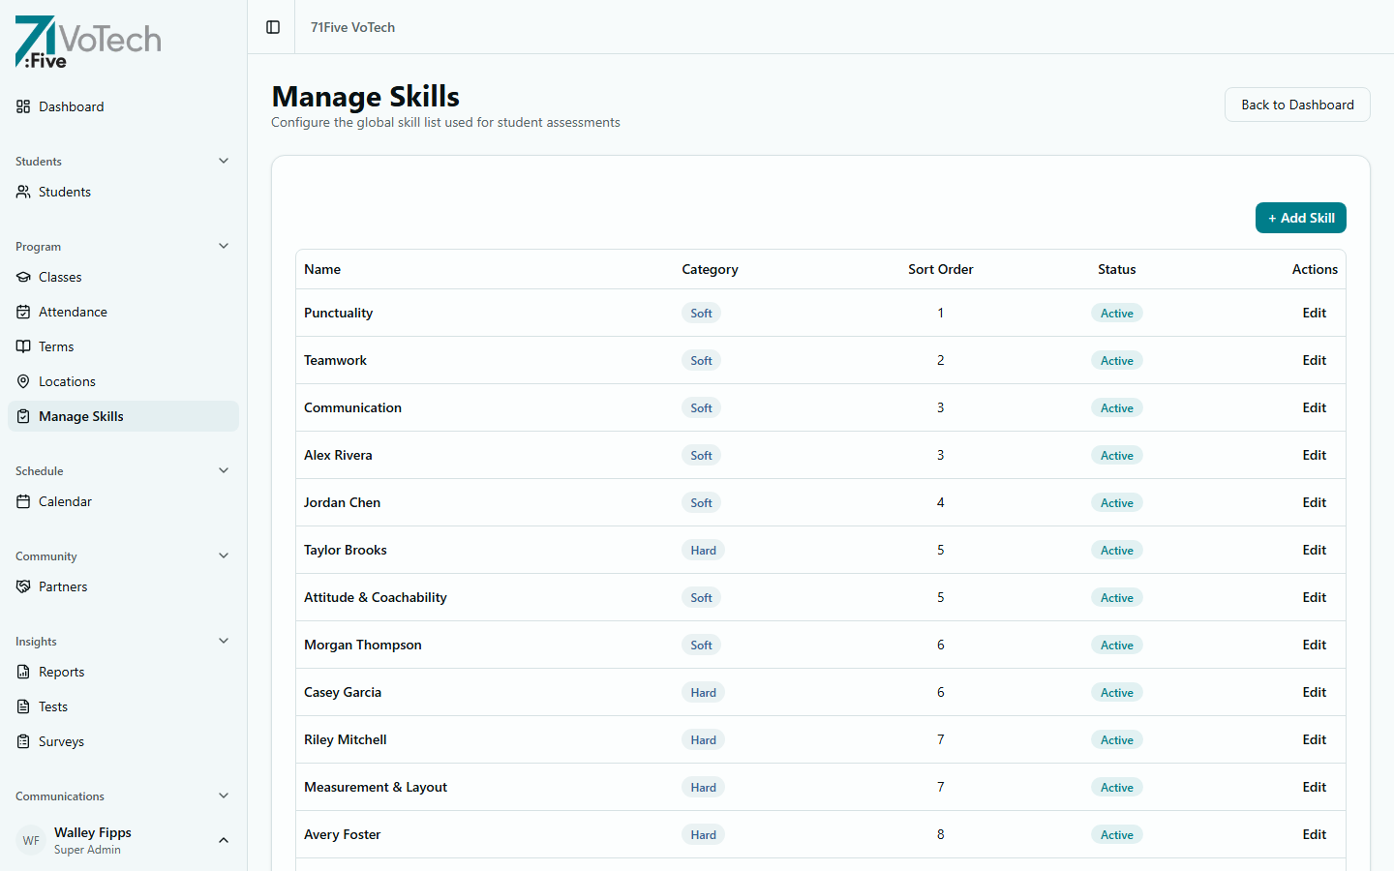This screenshot has height=871, width=1394.
Task: Click the Add Skill button
Action: (1300, 218)
